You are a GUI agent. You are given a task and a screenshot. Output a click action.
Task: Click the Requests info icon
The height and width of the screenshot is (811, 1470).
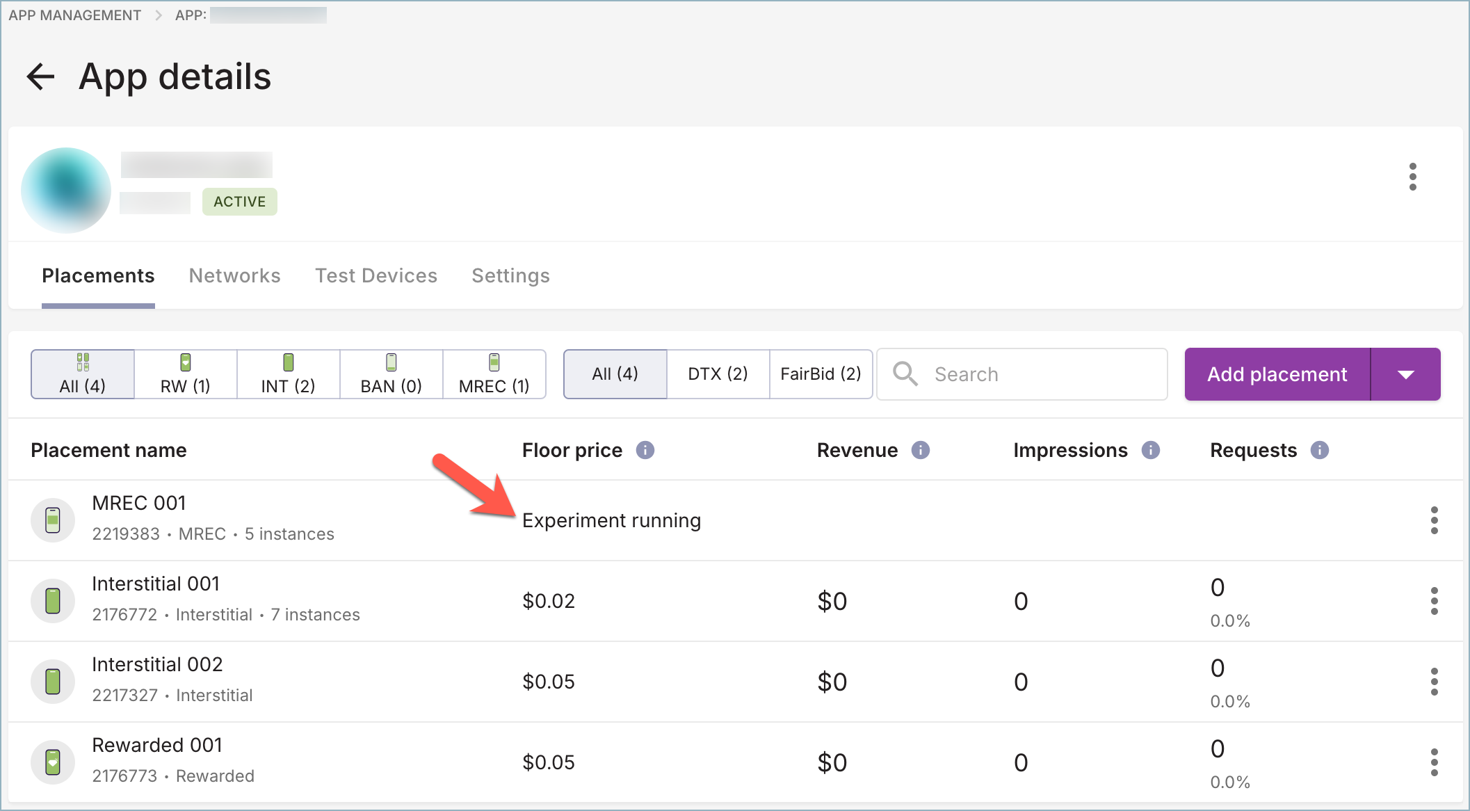[x=1319, y=450]
